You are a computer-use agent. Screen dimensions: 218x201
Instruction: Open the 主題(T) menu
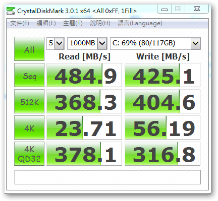tap(73, 23)
